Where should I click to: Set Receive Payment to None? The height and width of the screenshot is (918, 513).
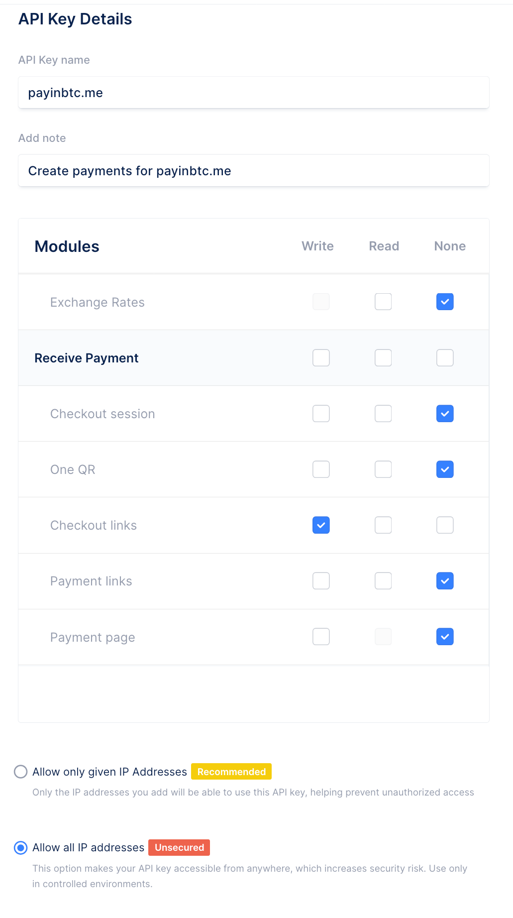coord(445,357)
